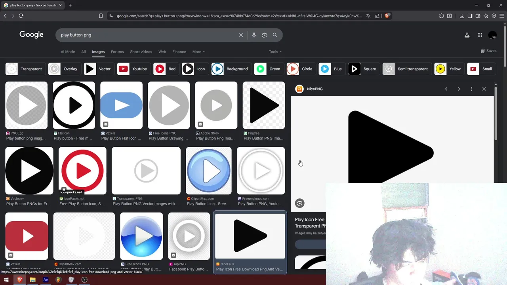Viewport: 507px width, 285px height.
Task: Open the browser hamburger menu
Action: coord(502,16)
